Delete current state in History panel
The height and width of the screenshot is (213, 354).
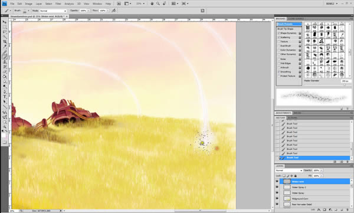348,162
